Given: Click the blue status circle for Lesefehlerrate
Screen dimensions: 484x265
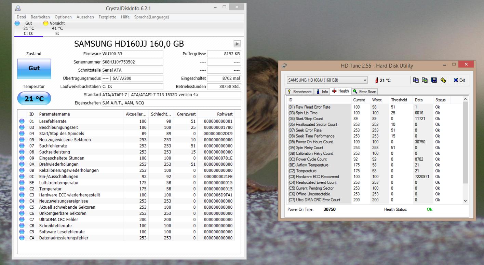Looking at the screenshot, I should pos(22,121).
